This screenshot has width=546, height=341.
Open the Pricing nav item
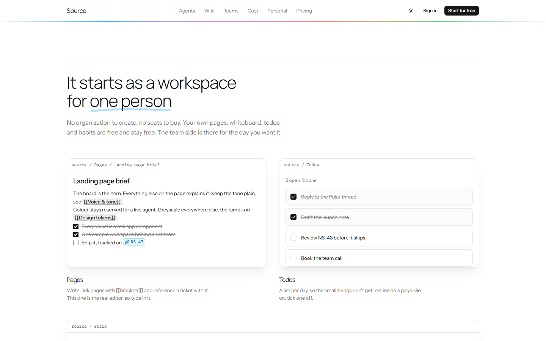coord(304,11)
